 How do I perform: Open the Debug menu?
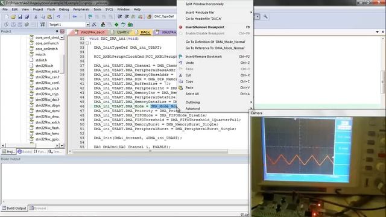[x=64, y=10]
